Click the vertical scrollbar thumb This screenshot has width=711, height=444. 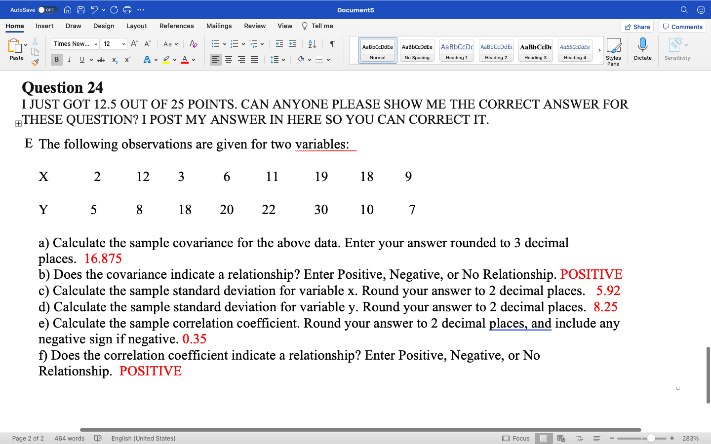[708, 375]
